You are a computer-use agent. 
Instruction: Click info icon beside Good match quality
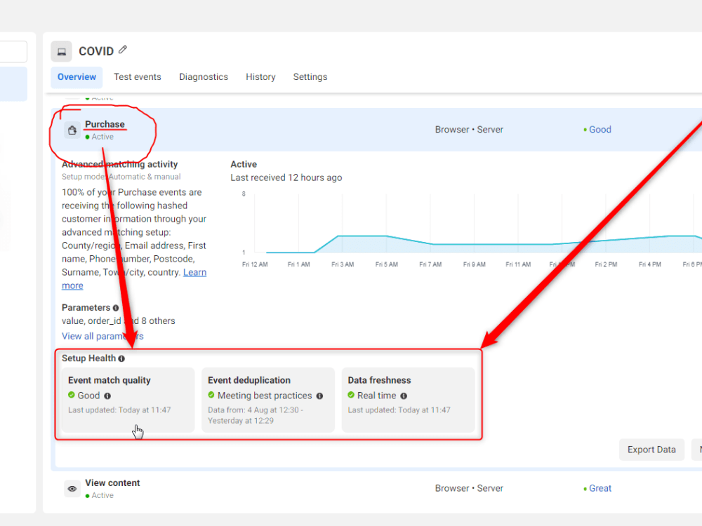point(107,396)
